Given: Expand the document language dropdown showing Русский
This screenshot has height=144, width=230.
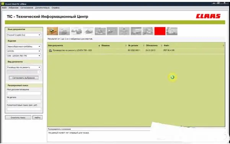Looking at the screenshot, I should pyautogui.click(x=24, y=35).
